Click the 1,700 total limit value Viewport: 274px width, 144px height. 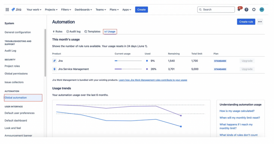point(195,61)
